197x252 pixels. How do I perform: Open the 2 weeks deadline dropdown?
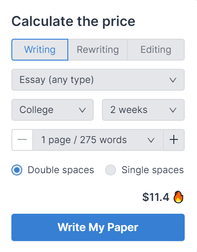(x=143, y=110)
